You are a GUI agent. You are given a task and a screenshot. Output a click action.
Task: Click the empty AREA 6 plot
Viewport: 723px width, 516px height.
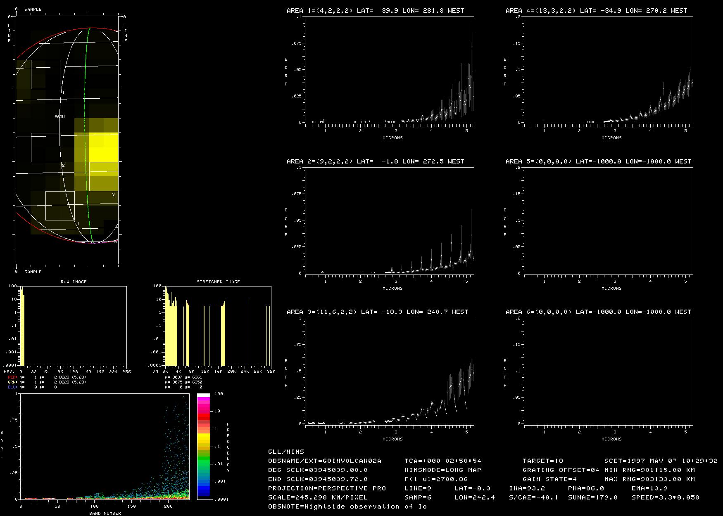(608, 371)
